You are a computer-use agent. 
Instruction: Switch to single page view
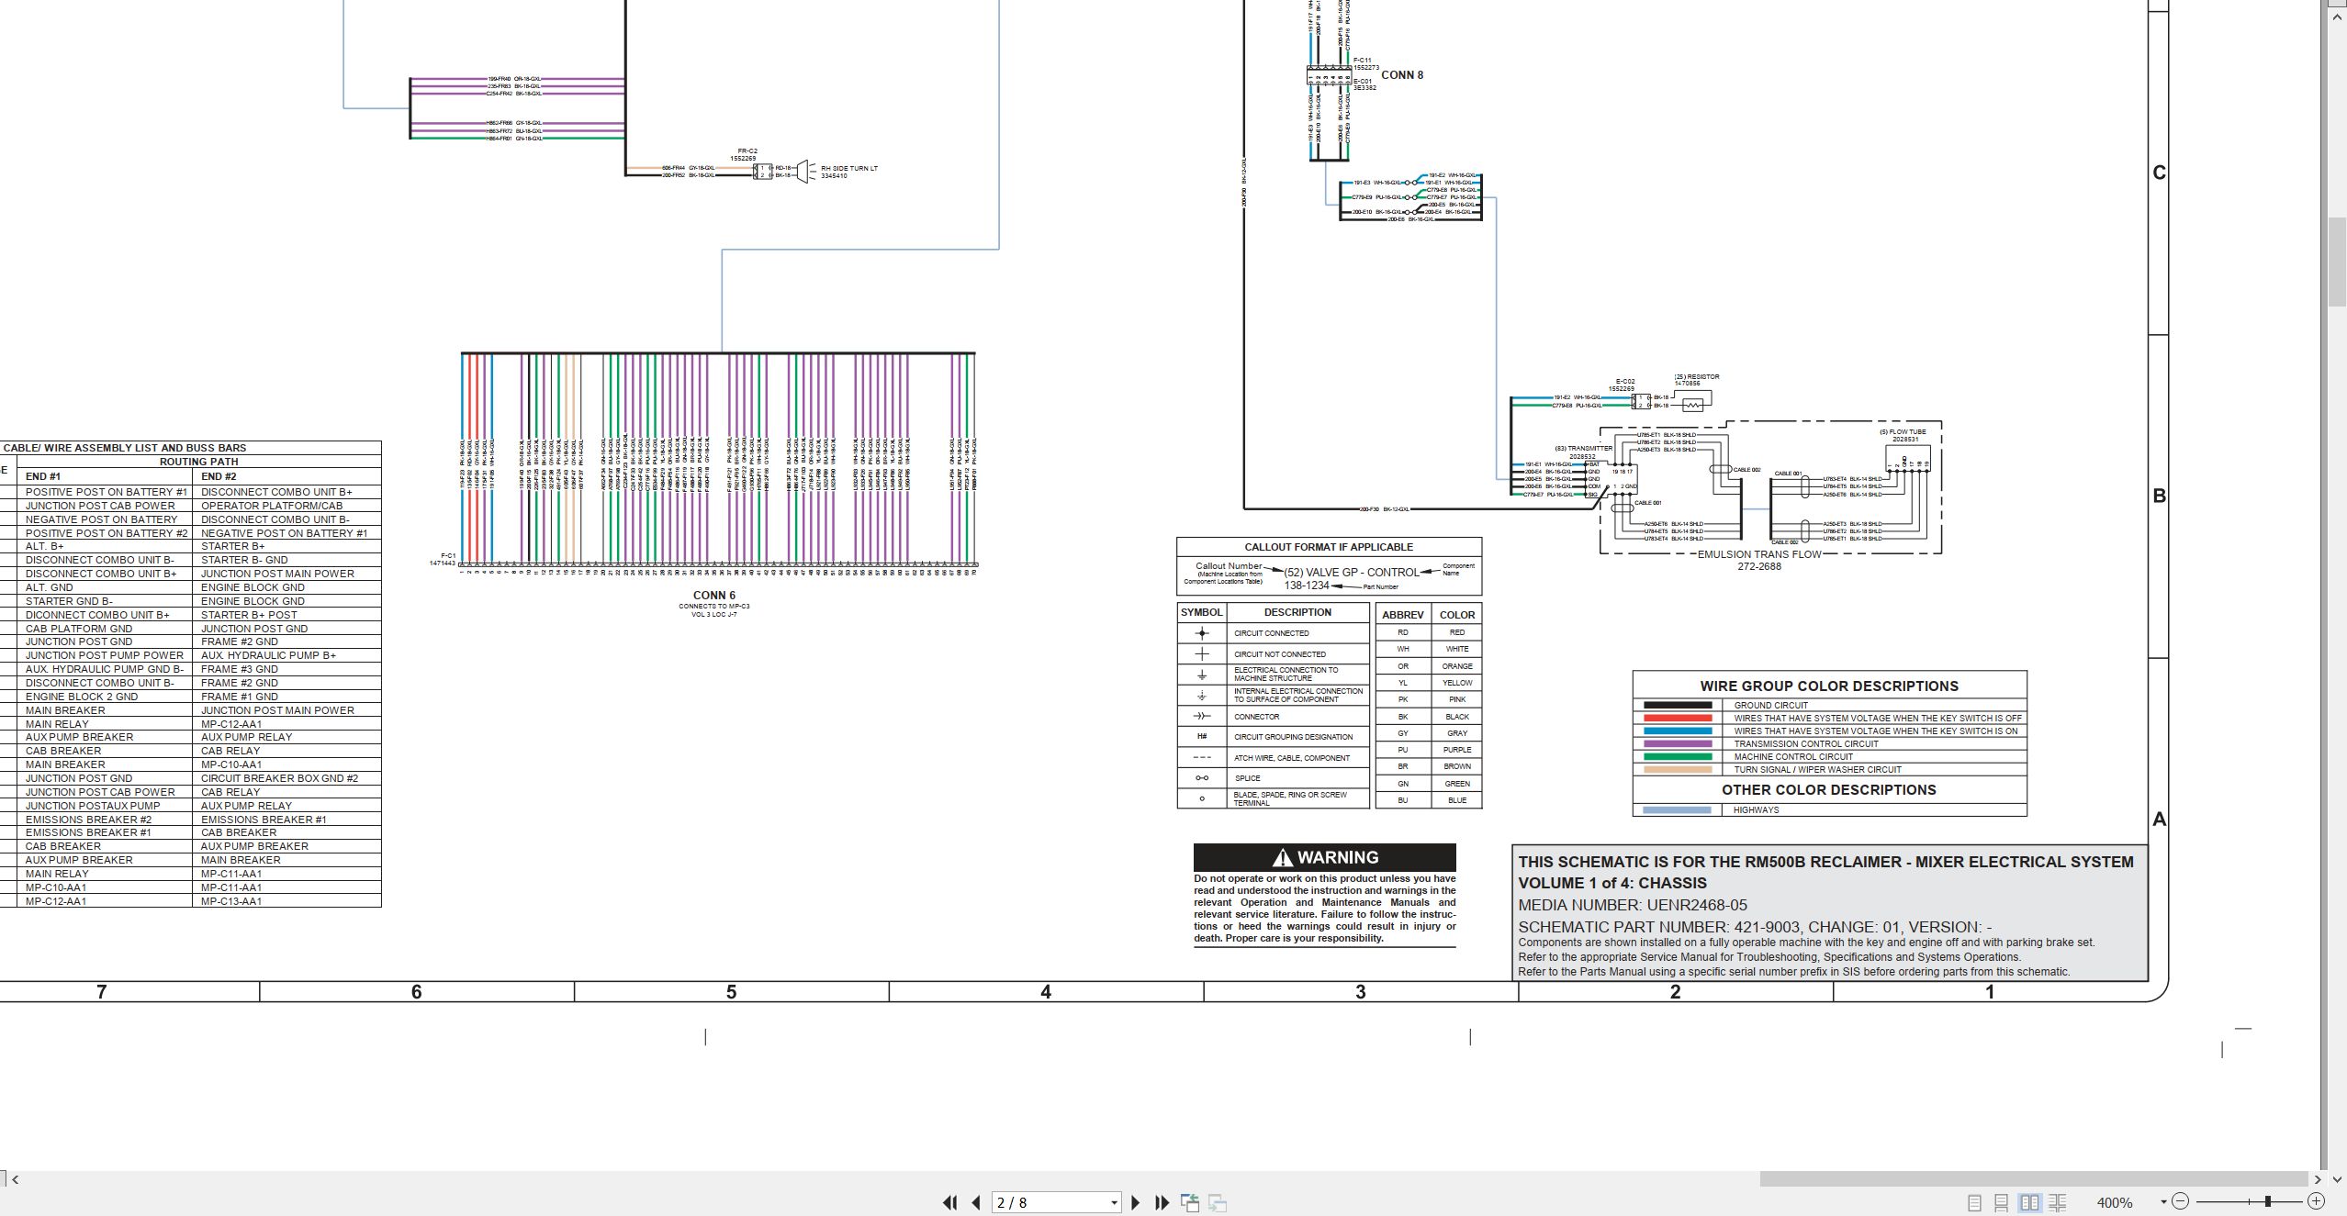(x=1974, y=1202)
